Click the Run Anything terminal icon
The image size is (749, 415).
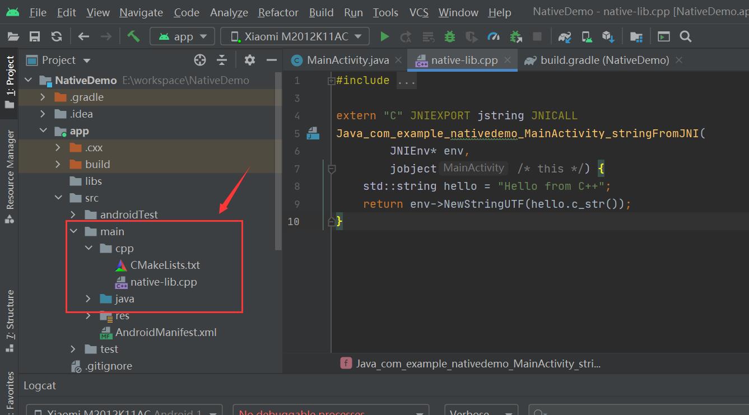[664, 36]
